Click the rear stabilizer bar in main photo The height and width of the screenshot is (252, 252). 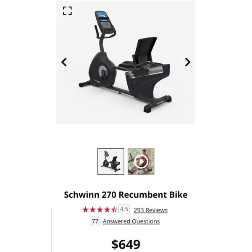158,104
